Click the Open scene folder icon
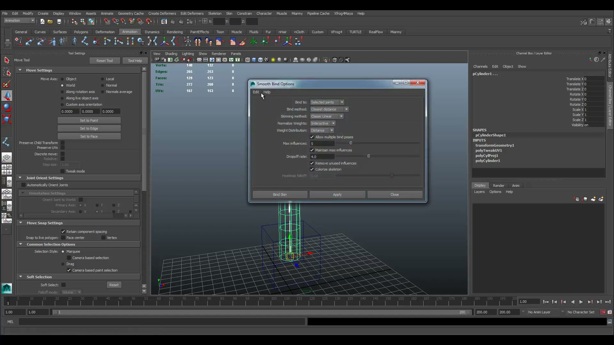This screenshot has width=614, height=345. coord(50,22)
